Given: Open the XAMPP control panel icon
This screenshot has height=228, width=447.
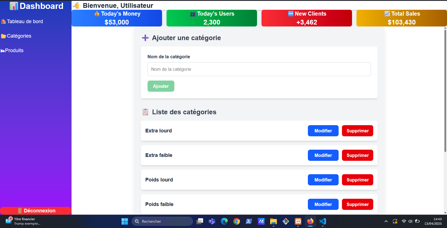Looking at the screenshot, I should (x=298, y=221).
